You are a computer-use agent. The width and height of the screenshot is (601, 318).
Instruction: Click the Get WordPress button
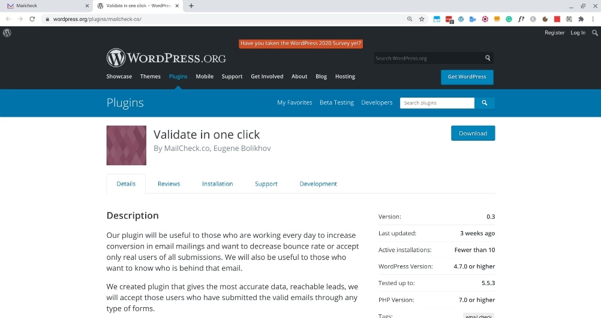point(467,77)
